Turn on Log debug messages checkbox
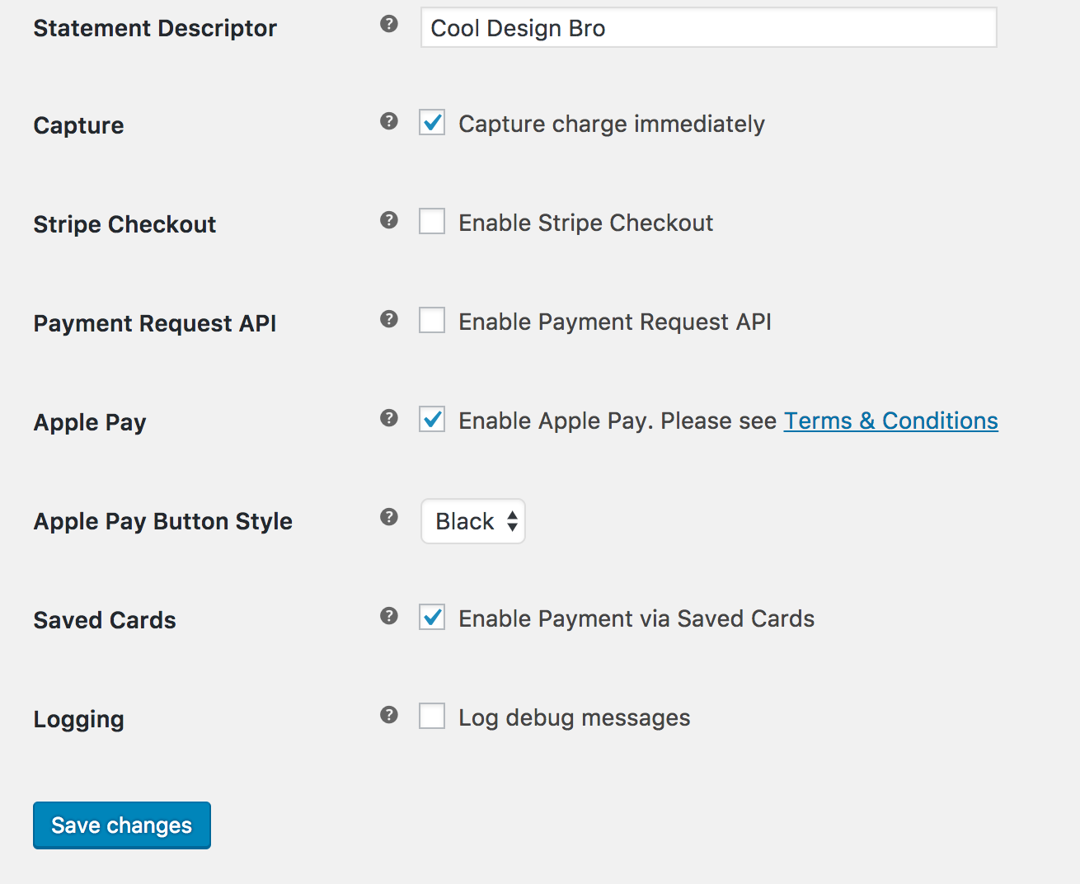Screen dimensions: 1080x884 (x=432, y=717)
